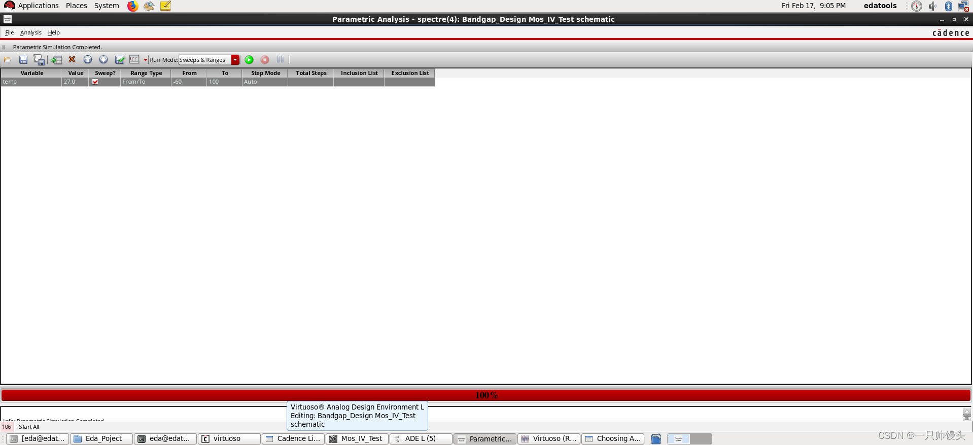Switch to the Mos_IV_Test taskbar window

point(357,438)
